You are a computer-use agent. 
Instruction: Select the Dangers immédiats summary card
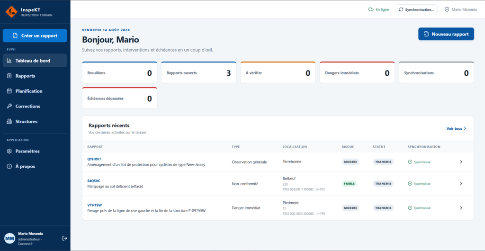click(357, 72)
